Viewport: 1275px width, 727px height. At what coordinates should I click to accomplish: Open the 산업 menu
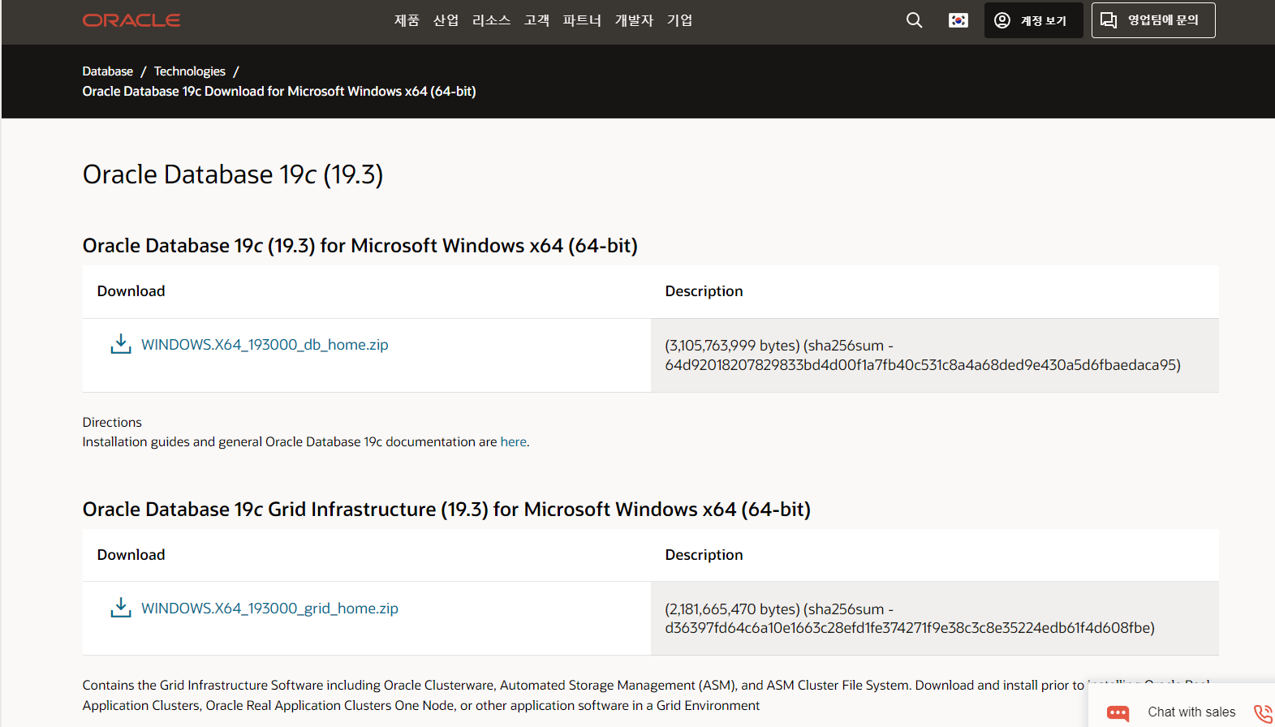[x=446, y=20]
